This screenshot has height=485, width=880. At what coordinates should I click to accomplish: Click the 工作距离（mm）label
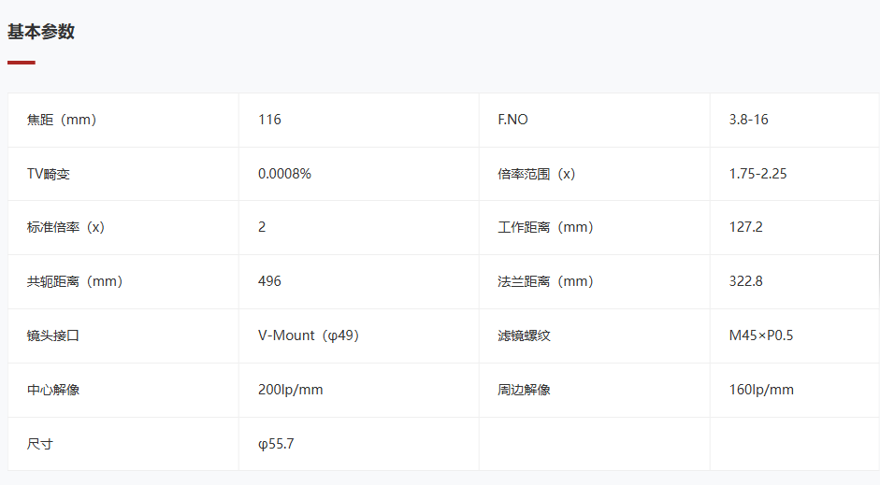[x=546, y=227]
